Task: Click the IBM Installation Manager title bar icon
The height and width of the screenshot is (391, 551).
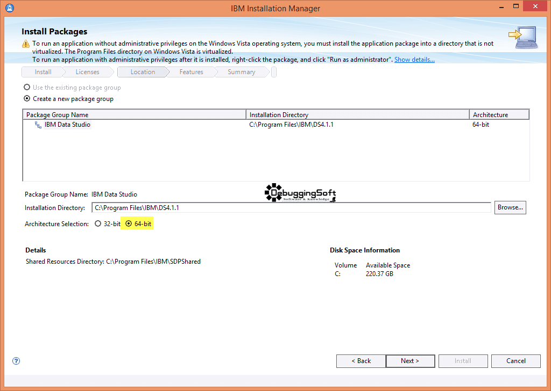Action: point(10,8)
